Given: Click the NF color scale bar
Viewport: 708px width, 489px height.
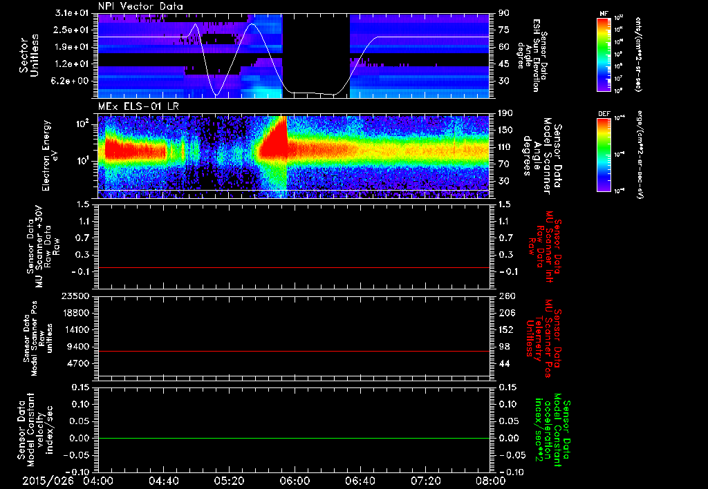Looking at the screenshot, I should 604,54.
